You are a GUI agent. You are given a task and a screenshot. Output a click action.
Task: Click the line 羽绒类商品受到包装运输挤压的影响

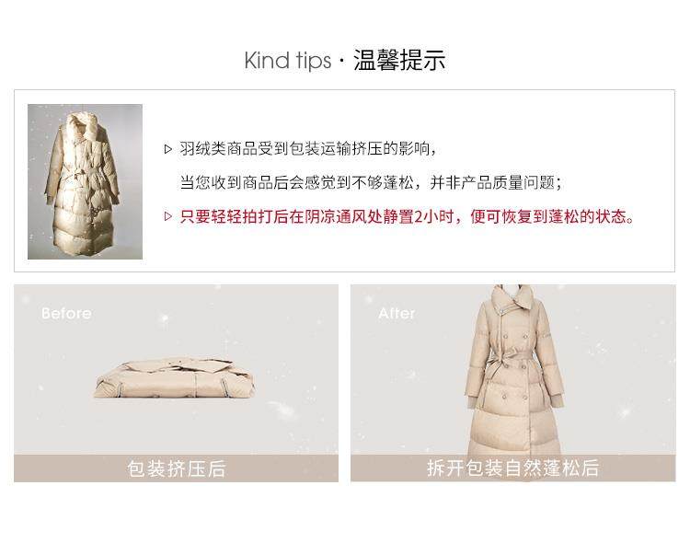click(307, 149)
